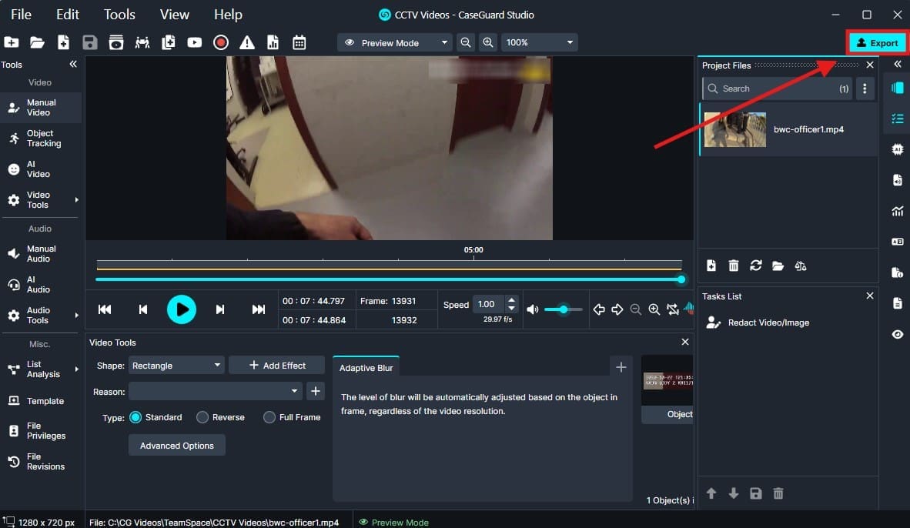The width and height of the screenshot is (910, 528).
Task: Click the zoom out magnifier in toolbar
Action: click(x=466, y=43)
